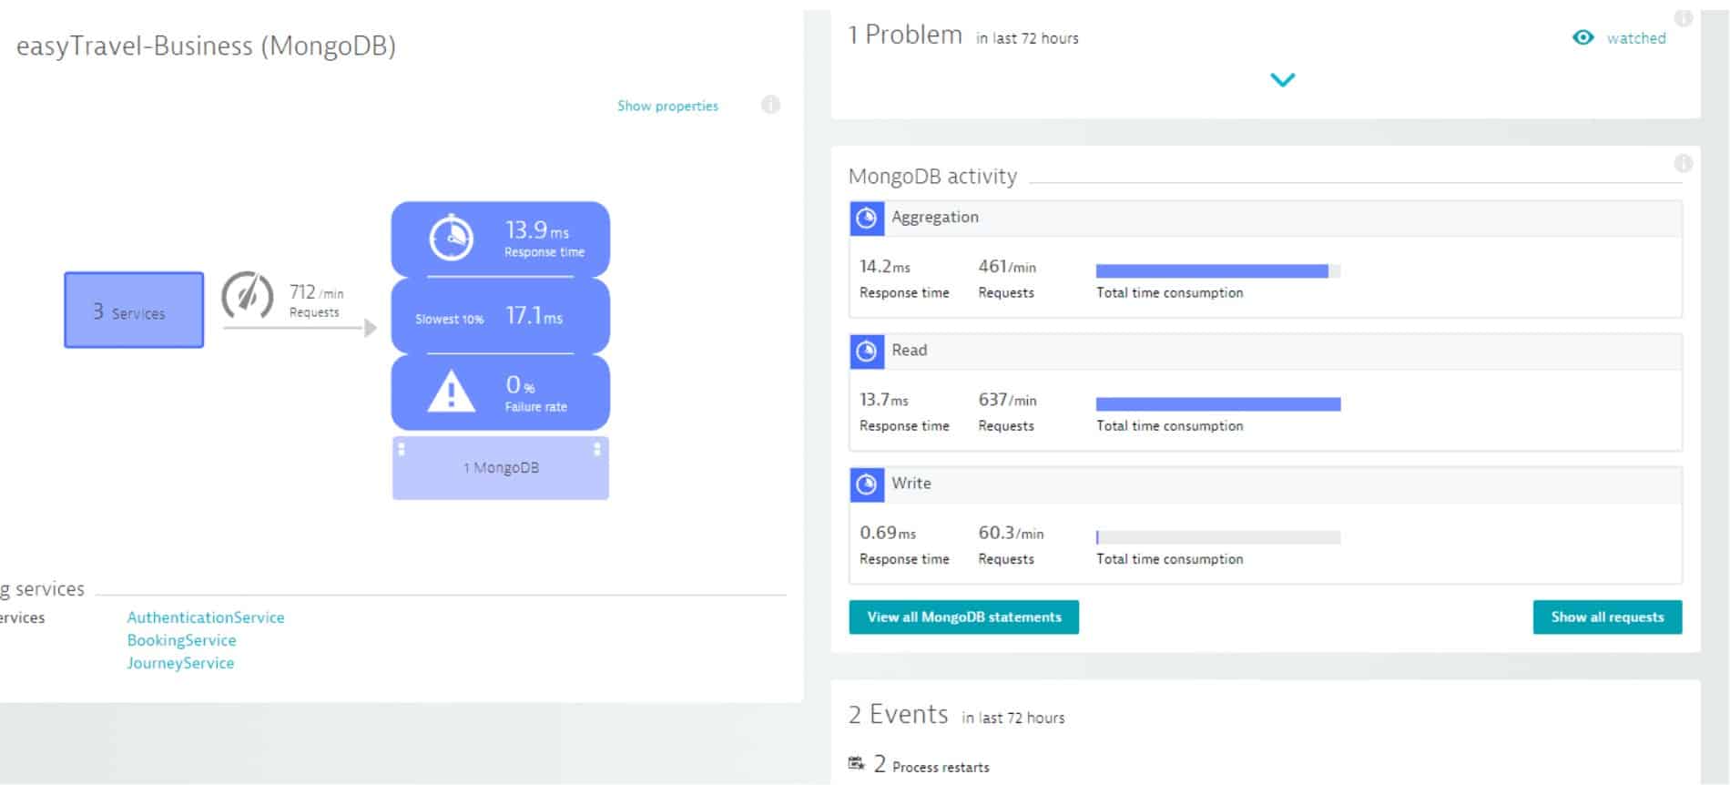The height and width of the screenshot is (785, 1730).
Task: Open Show properties link
Action: point(667,106)
